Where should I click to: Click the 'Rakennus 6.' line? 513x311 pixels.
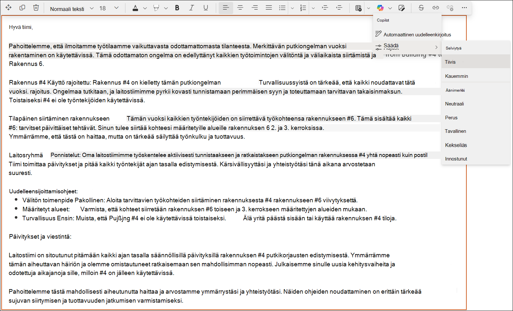26,64
